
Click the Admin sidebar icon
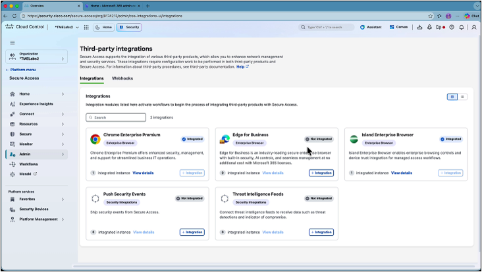tap(13, 154)
